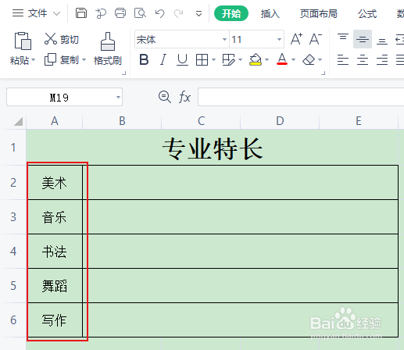Select the cell containing 书法
This screenshot has width=404, height=350.
[x=55, y=252]
